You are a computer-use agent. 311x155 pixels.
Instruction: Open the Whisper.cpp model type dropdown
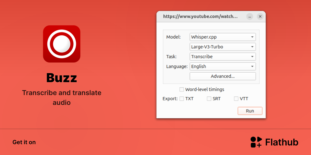pos(223,37)
